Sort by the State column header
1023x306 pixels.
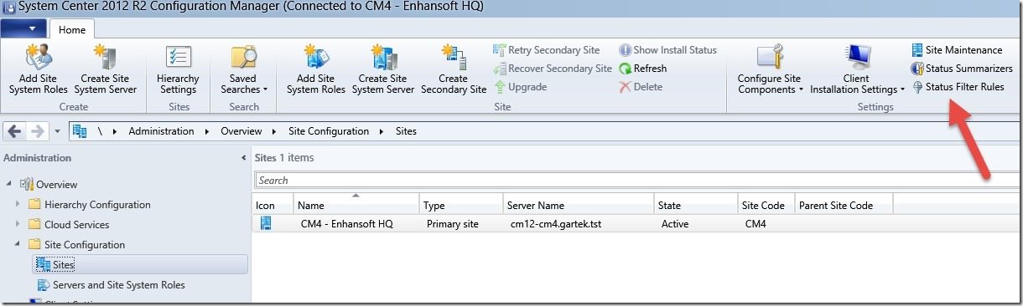click(696, 206)
